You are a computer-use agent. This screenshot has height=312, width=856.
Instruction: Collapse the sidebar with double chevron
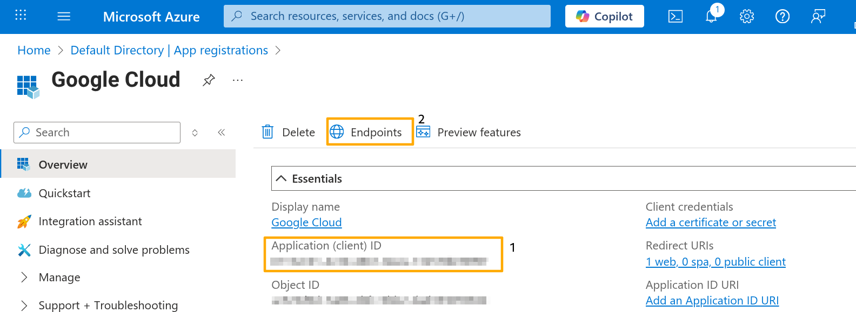(222, 133)
